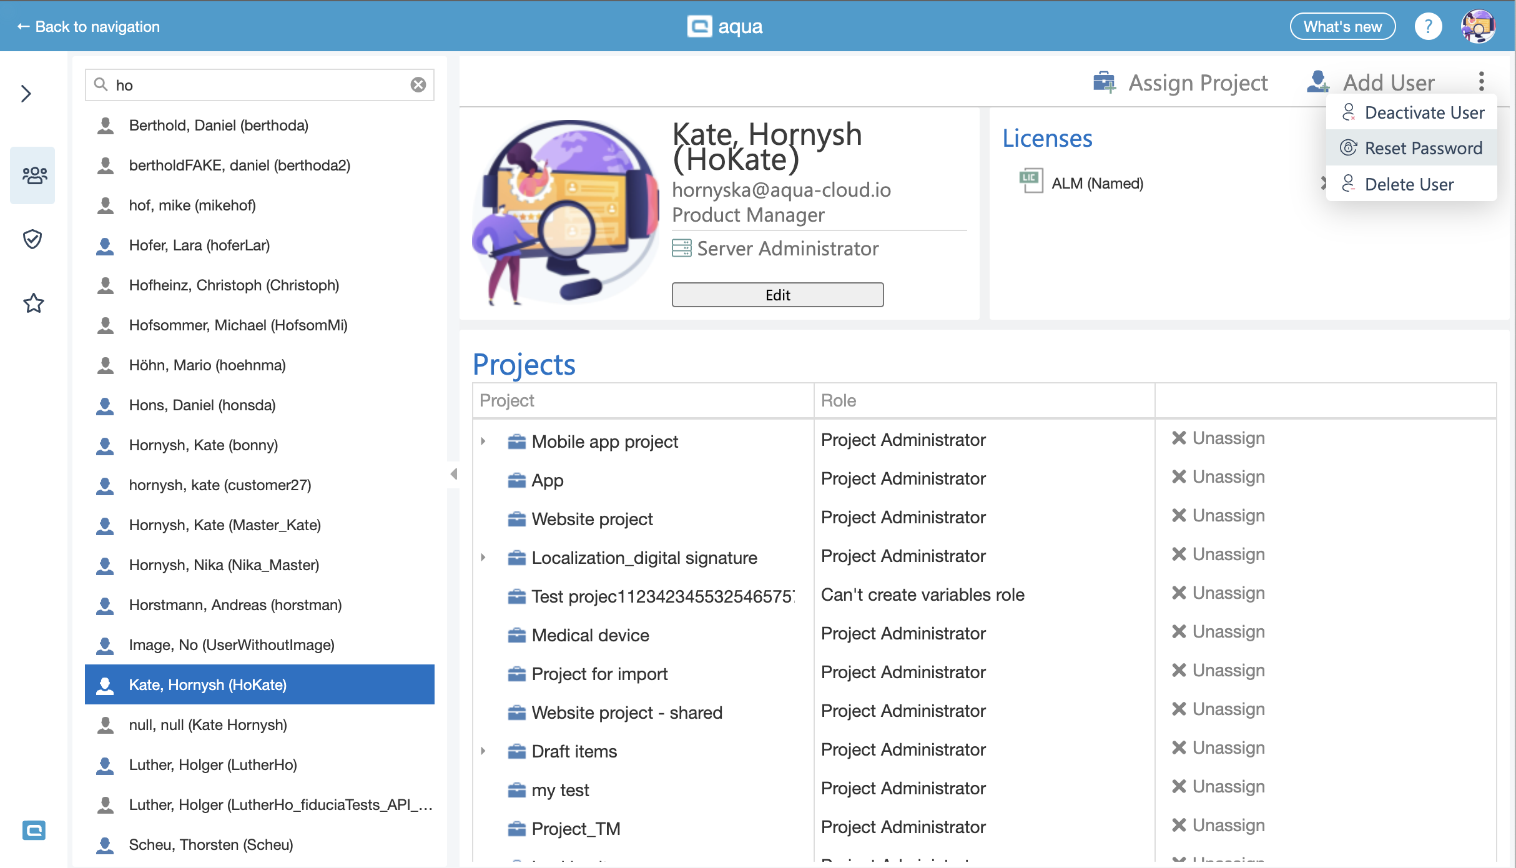Viewport: 1516px width, 868px height.
Task: Expand the left navigation chevron
Action: [26, 94]
